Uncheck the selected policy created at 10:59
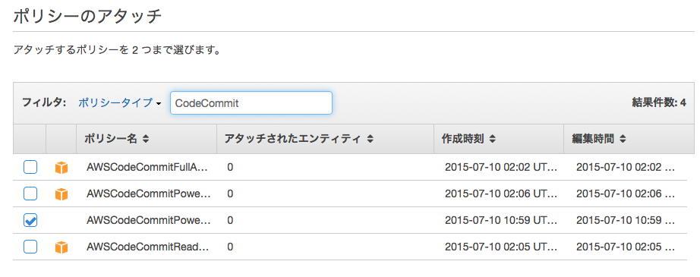Screen dimensions: 700x277 [30, 220]
